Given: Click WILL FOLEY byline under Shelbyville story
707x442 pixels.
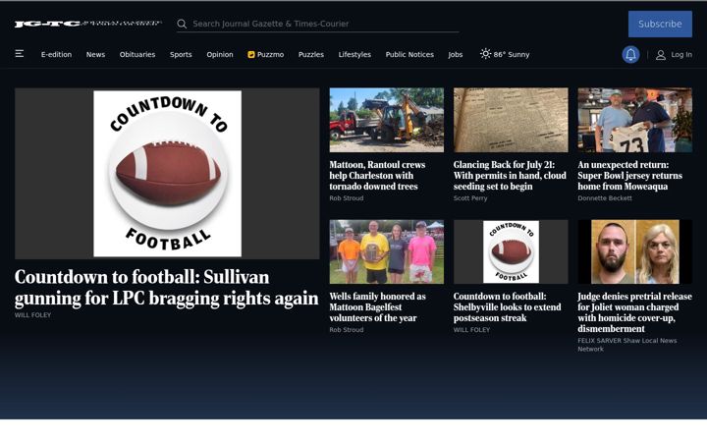Looking at the screenshot, I should pyautogui.click(x=471, y=330).
